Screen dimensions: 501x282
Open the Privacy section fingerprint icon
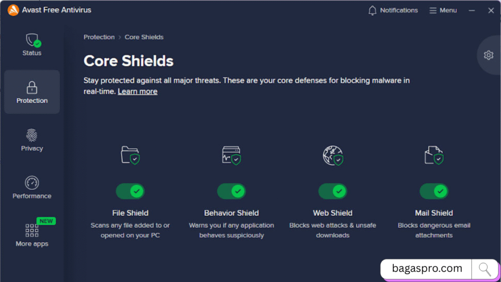coord(32,137)
